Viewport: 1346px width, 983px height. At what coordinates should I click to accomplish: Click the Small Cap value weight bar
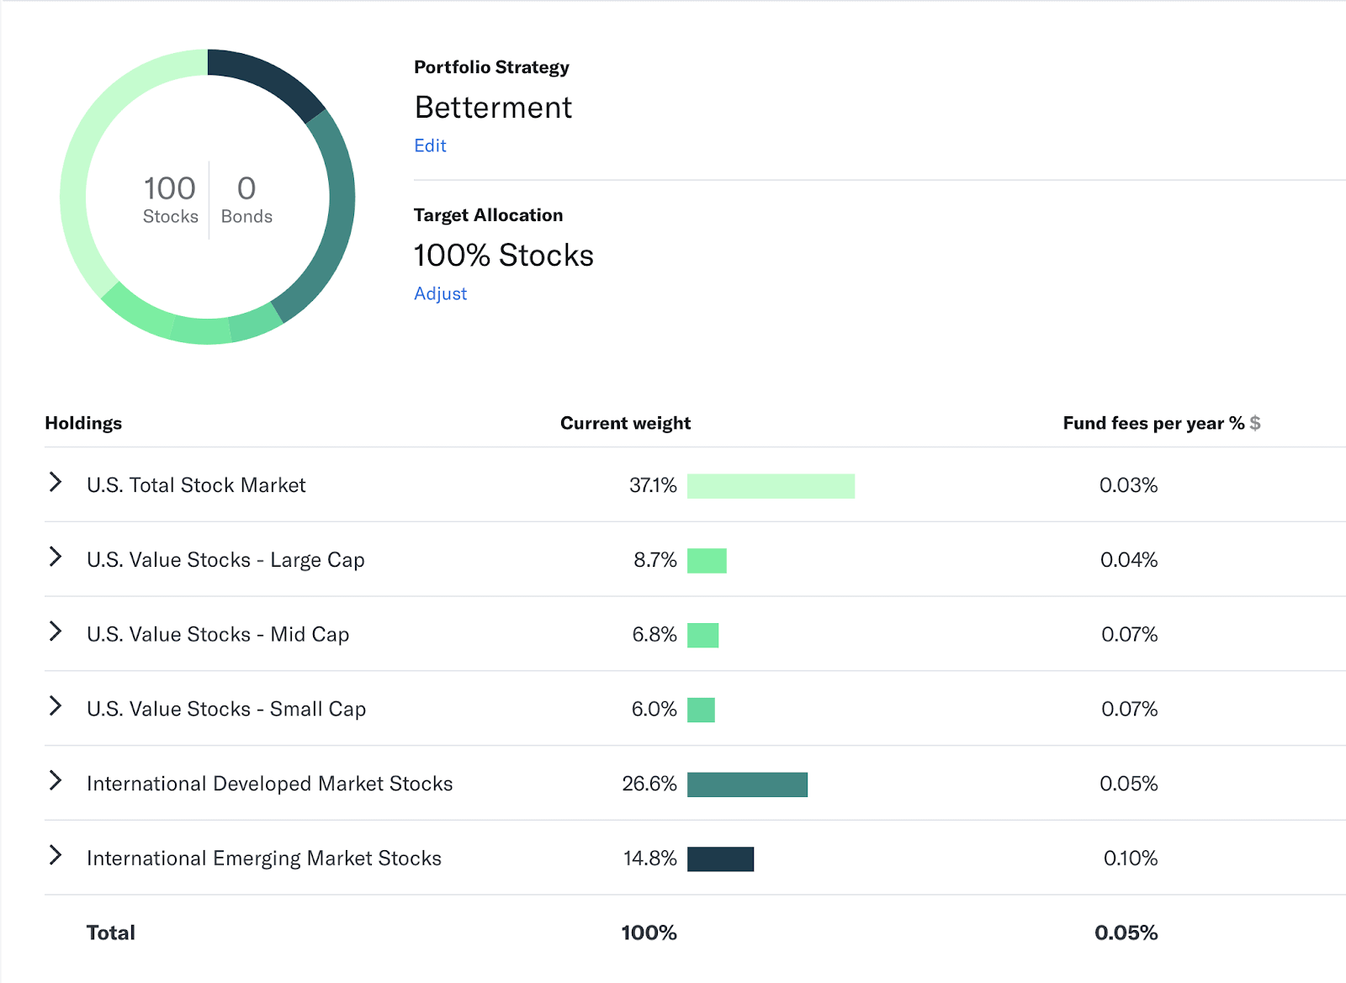pos(701,710)
